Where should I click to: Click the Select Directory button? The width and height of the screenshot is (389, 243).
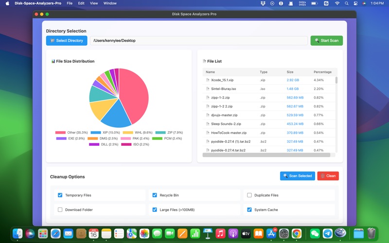pos(67,41)
